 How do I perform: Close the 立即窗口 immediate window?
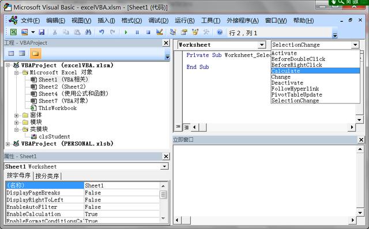click(x=361, y=140)
